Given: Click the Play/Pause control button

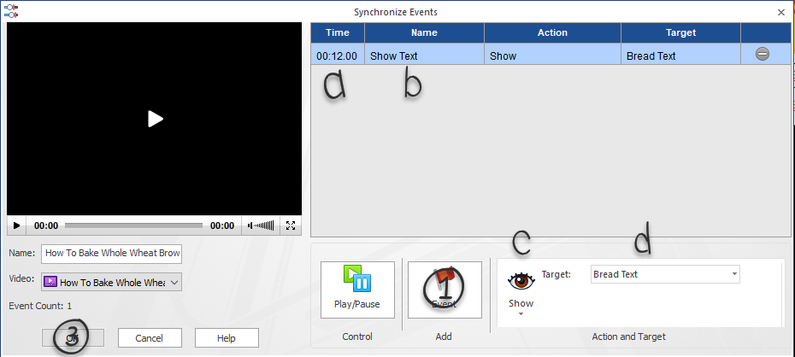Looking at the screenshot, I should (x=357, y=289).
